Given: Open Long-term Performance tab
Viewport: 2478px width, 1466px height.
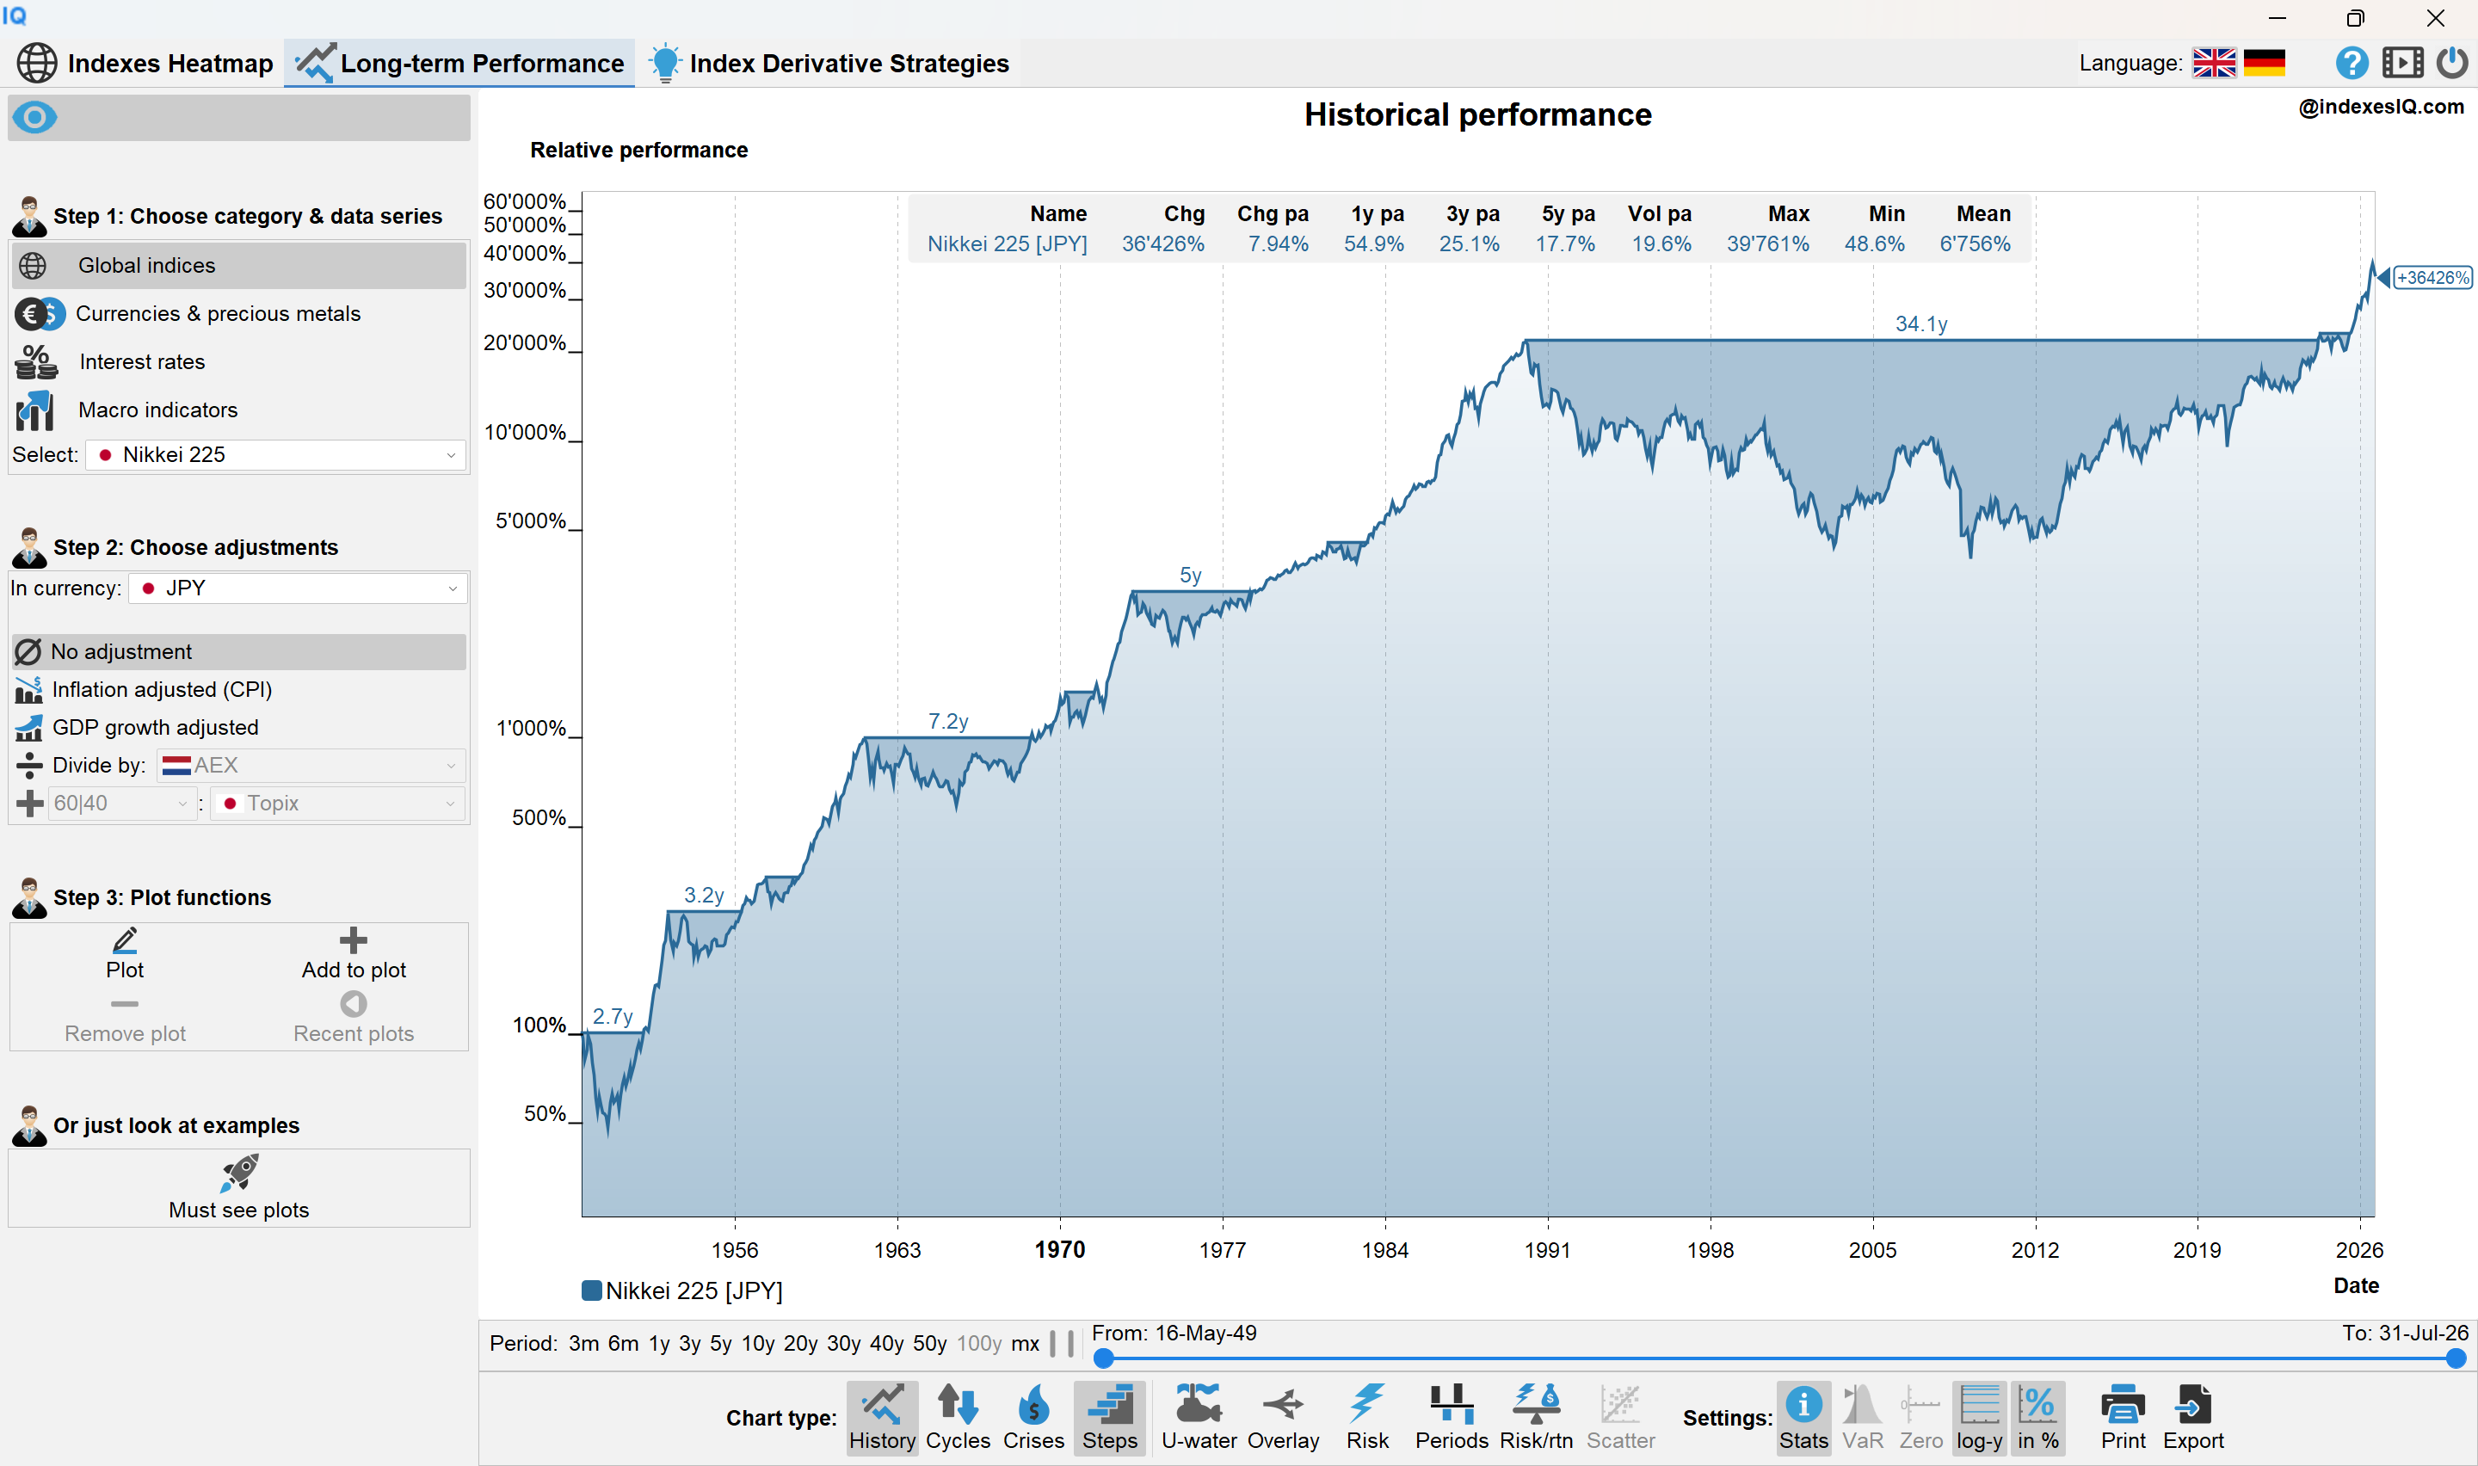Looking at the screenshot, I should [x=459, y=63].
